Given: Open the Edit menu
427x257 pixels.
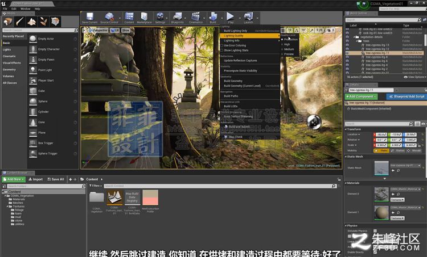Looking at the screenshot, I should (14, 9).
